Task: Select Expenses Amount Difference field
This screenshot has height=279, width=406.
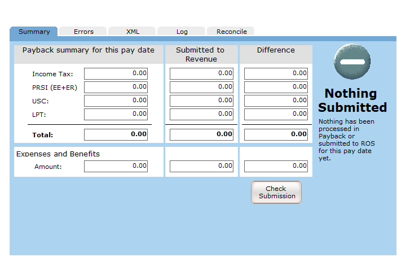Action: click(x=276, y=166)
